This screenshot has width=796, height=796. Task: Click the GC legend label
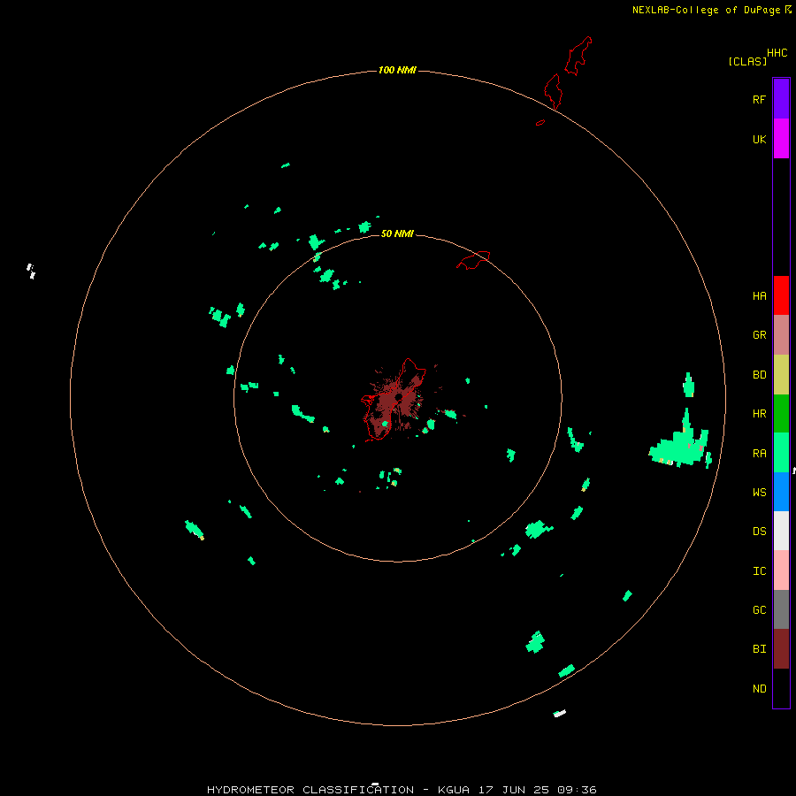pyautogui.click(x=759, y=610)
